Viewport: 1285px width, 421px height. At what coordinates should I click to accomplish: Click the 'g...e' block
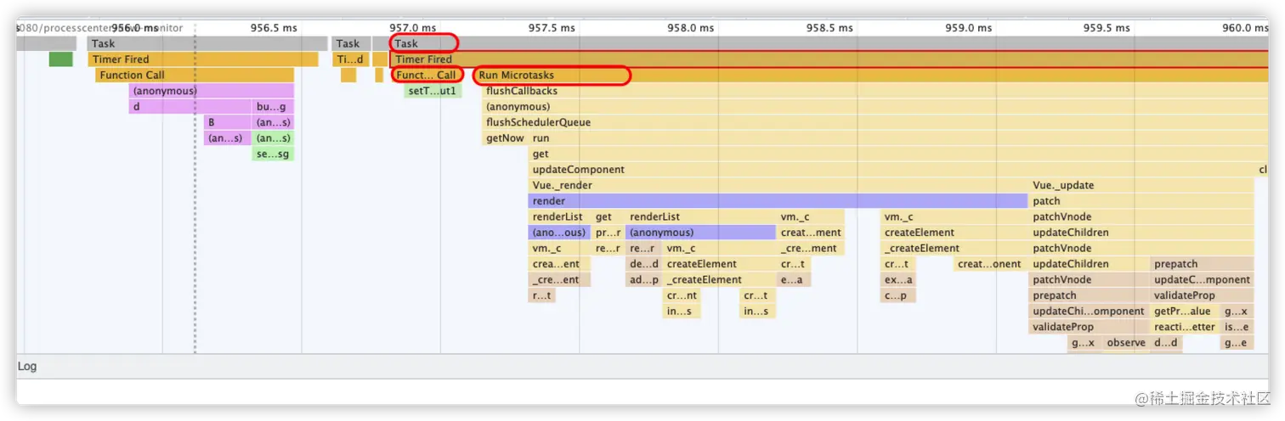click(1237, 342)
